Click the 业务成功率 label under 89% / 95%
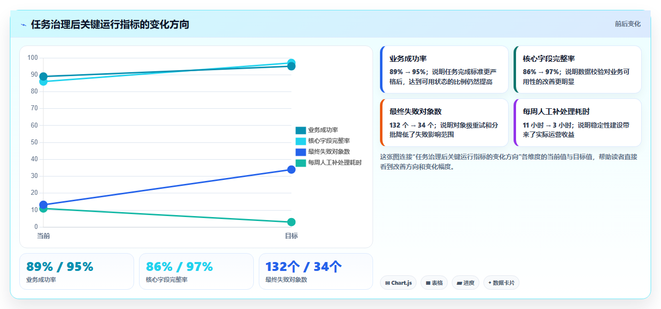The width and height of the screenshot is (661, 309). pyautogui.click(x=41, y=280)
